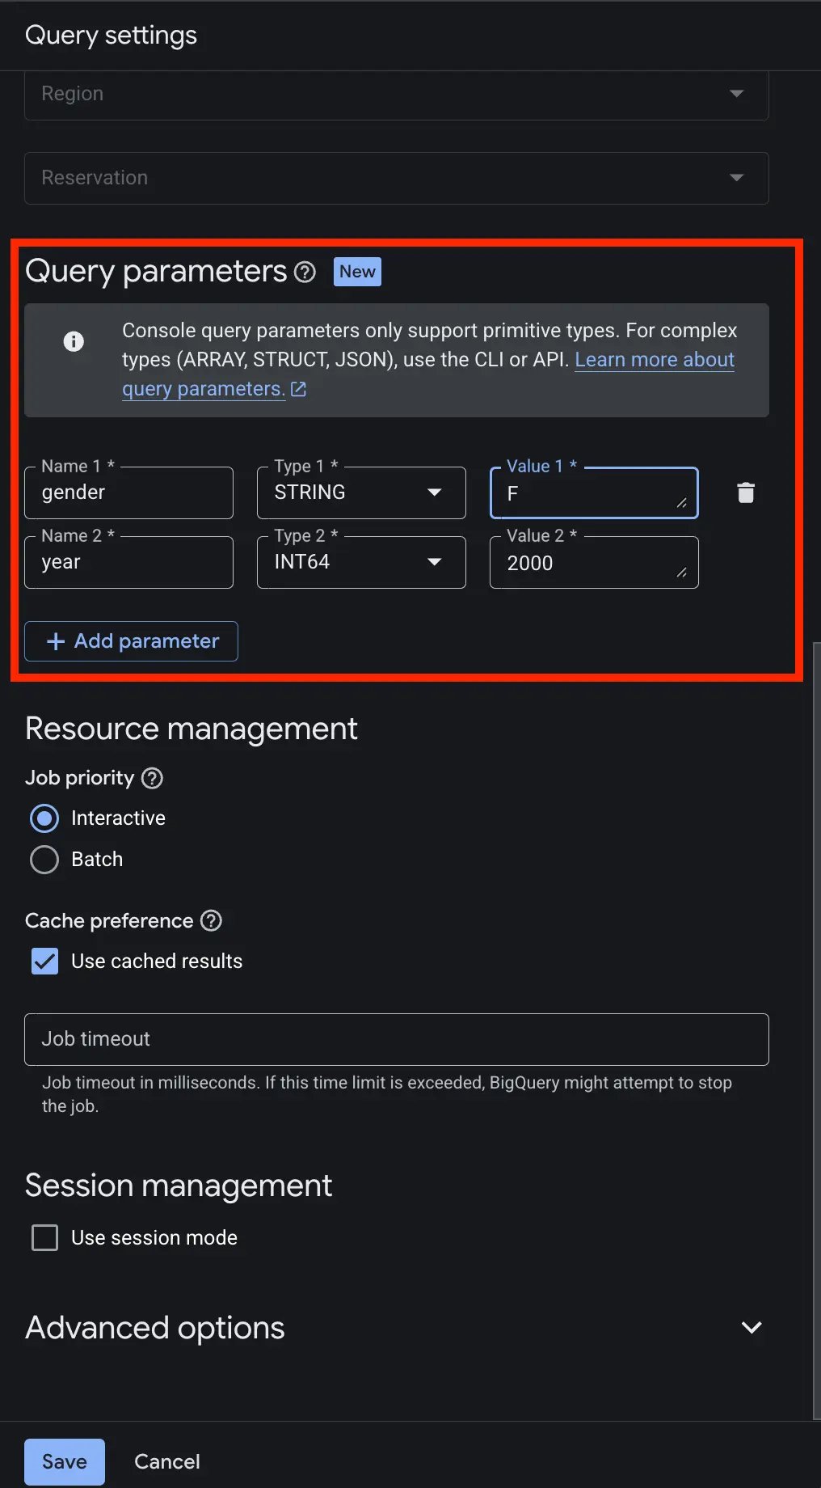Click the info icon in the notice

pos(74,341)
